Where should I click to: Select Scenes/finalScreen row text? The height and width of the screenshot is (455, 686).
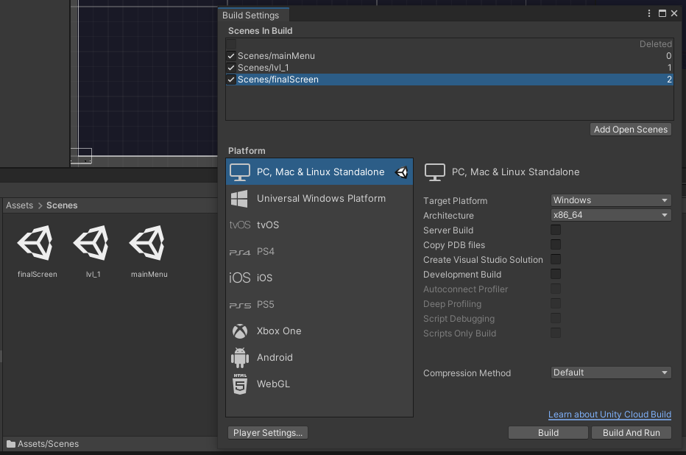click(277, 80)
